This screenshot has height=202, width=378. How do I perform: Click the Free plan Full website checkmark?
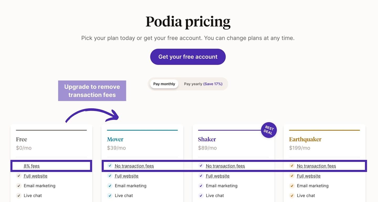(x=19, y=176)
